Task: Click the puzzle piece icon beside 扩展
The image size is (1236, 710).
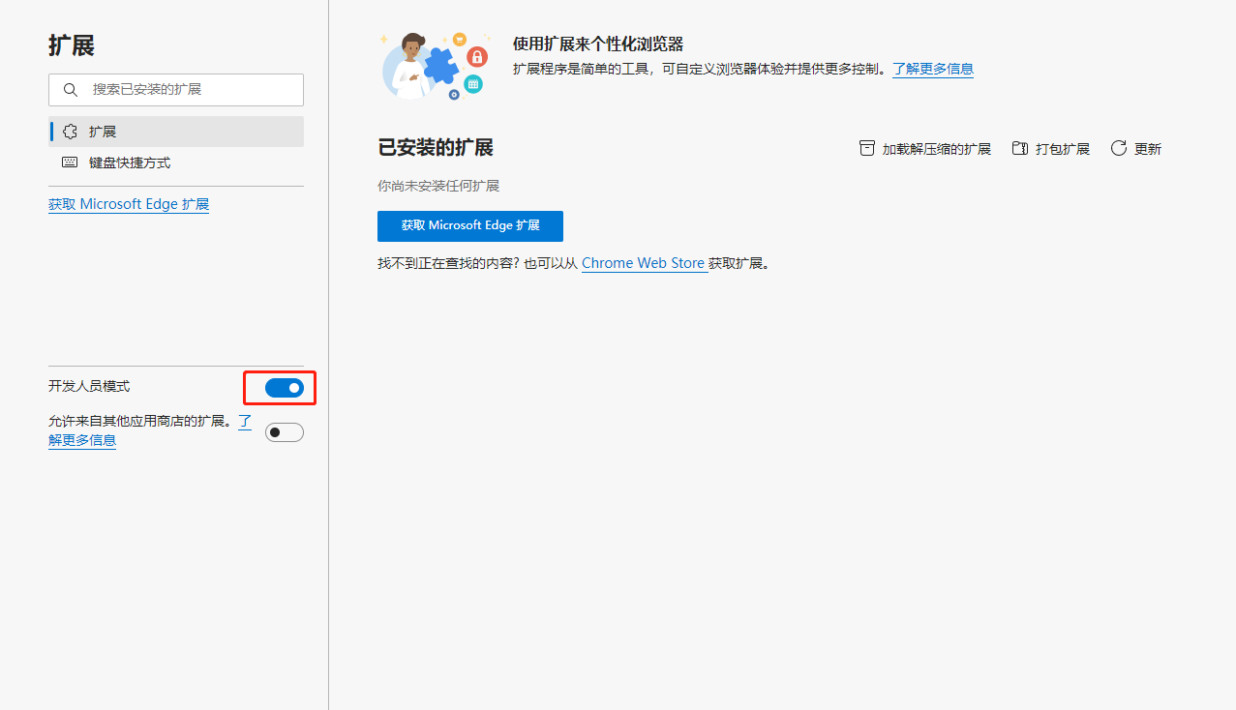Action: (x=70, y=132)
